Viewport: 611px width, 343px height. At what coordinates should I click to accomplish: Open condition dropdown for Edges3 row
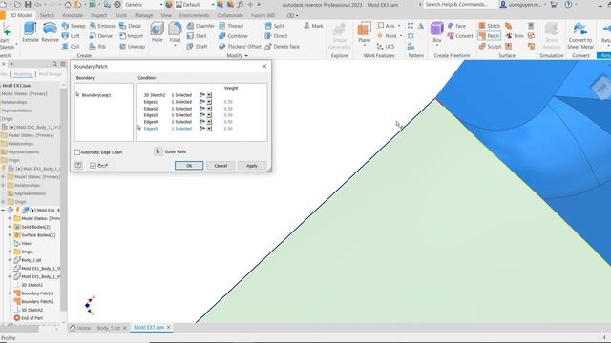pyautogui.click(x=209, y=115)
